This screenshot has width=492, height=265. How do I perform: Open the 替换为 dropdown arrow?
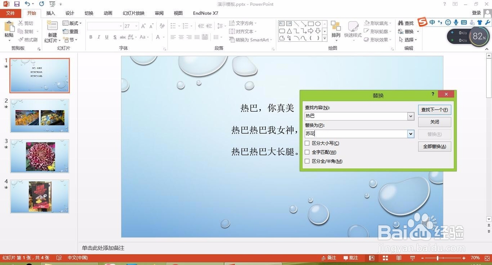coord(411,134)
